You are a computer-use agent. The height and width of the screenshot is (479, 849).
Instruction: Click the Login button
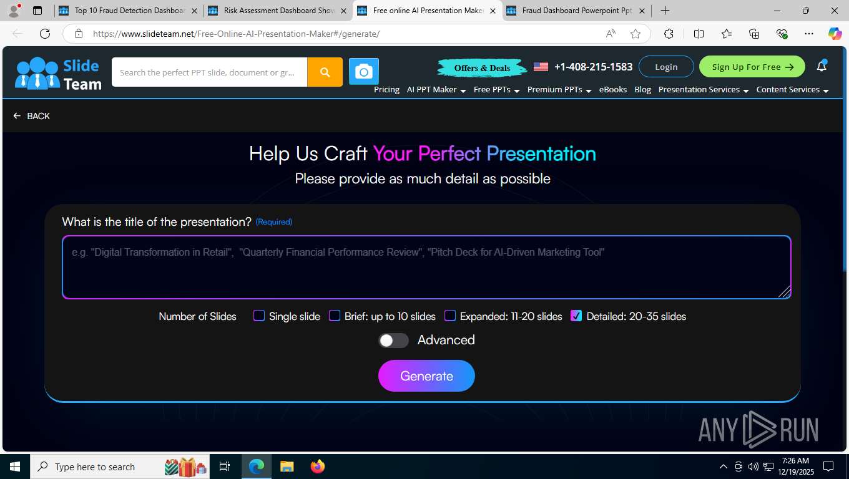click(666, 67)
